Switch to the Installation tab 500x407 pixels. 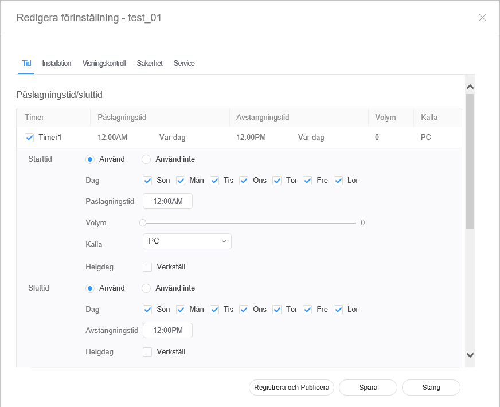pyautogui.click(x=57, y=64)
